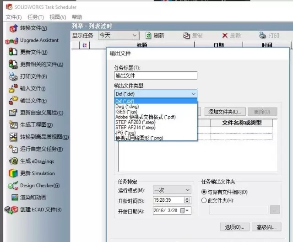Screen dimensions: 293x242
Task: Click the Copy (复制) toolbar icon
Action: point(186,36)
